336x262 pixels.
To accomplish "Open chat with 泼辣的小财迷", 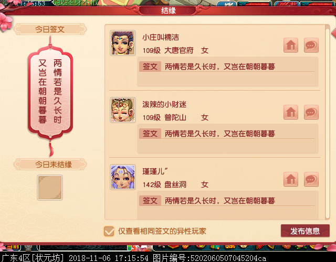I will (311, 112).
